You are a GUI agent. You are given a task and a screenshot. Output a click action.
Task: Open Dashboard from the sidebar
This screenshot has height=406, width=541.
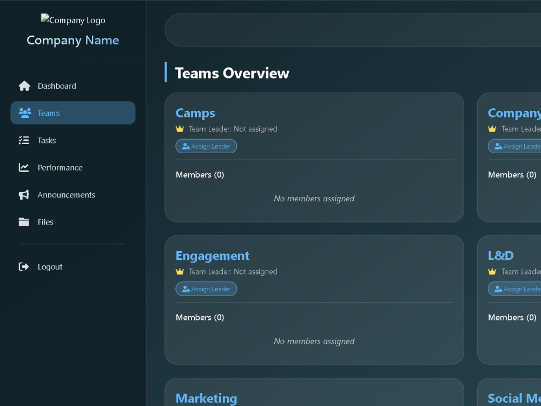point(73,86)
